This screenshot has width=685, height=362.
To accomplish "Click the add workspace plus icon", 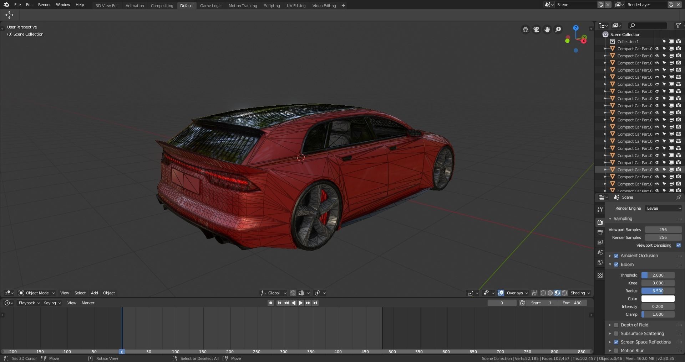I will click(343, 5).
